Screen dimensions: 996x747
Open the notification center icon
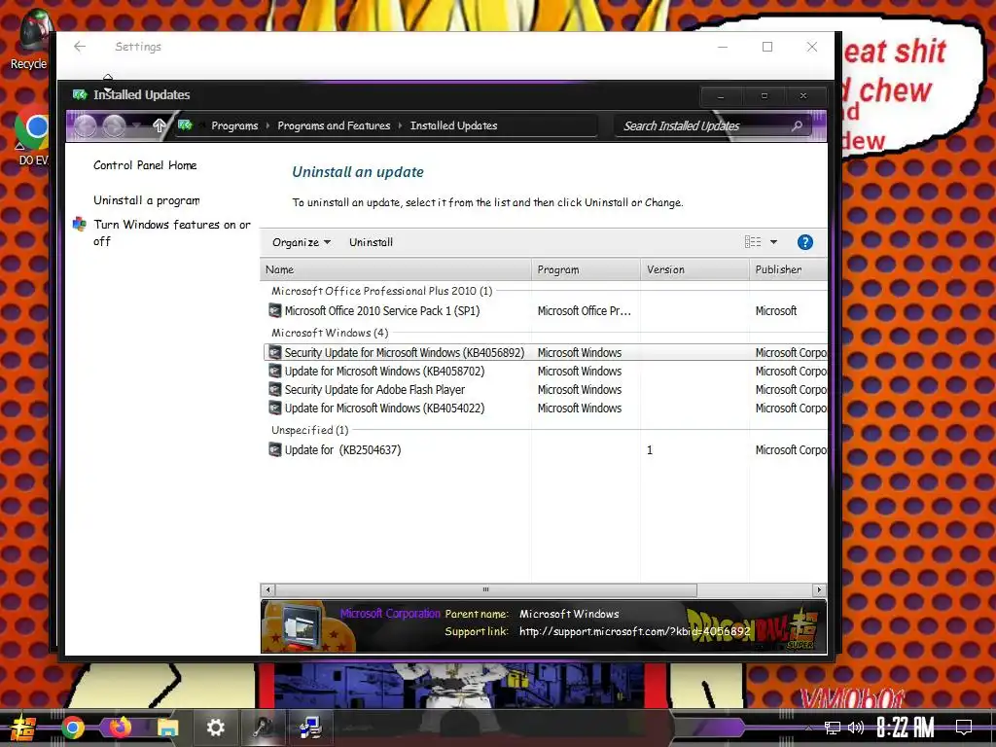[x=964, y=727]
